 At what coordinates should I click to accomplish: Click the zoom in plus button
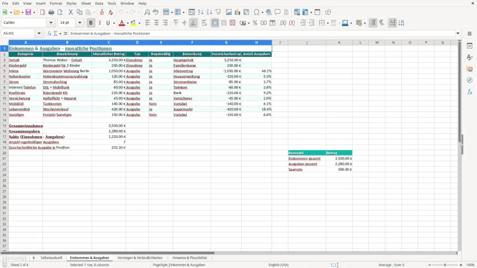(x=461, y=265)
